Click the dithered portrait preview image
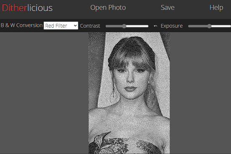Screen dimensions: 231x154 tap(129, 93)
